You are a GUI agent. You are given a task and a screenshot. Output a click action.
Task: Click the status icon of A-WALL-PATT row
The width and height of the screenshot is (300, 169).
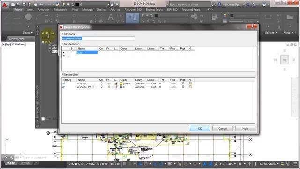(x=64, y=87)
